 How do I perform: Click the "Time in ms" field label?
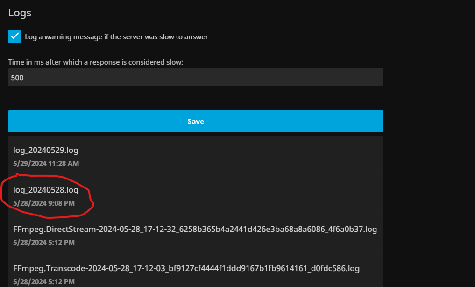point(102,62)
